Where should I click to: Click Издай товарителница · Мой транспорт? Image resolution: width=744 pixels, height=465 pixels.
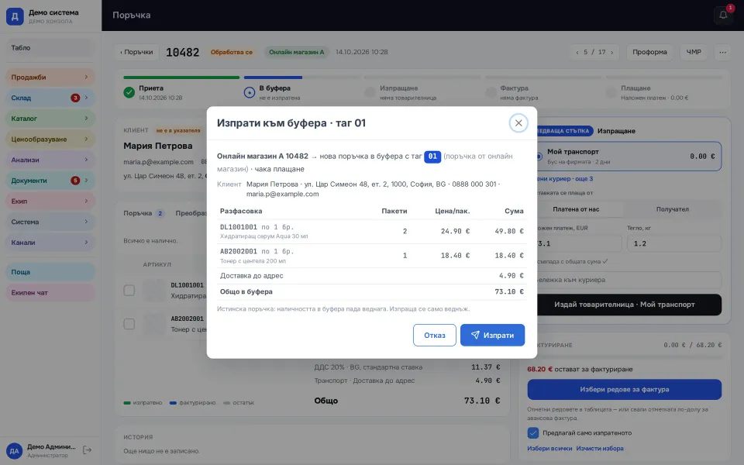(625, 305)
